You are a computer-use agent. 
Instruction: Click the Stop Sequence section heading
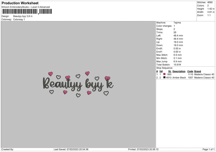click(165, 68)
